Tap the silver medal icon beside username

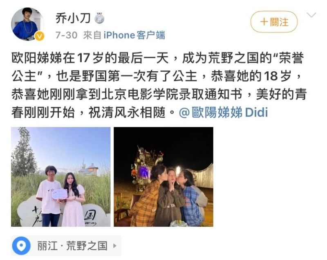pyautogui.click(x=99, y=18)
